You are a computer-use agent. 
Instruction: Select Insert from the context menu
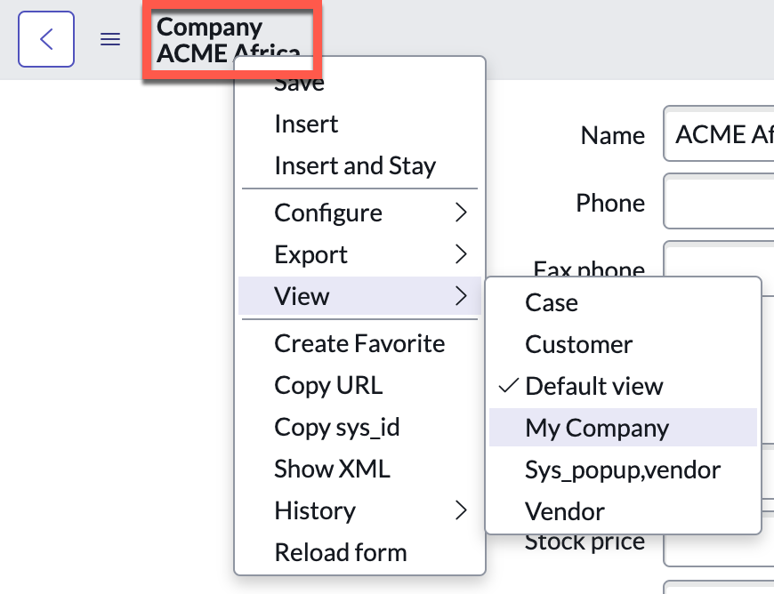pos(359,124)
